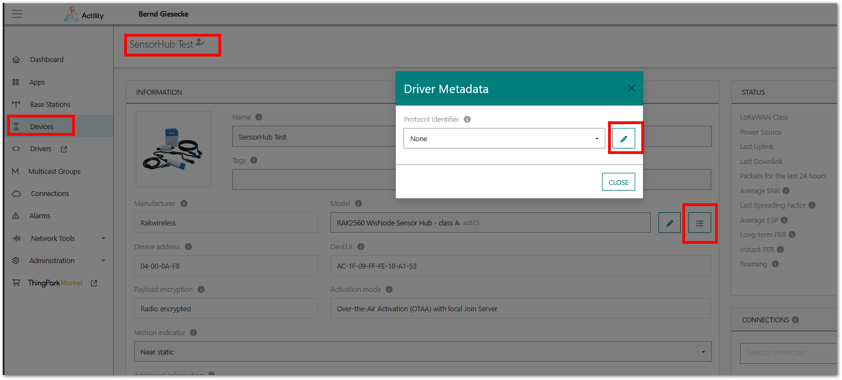Click the Device address info icon
The image size is (842, 380).
[188, 247]
